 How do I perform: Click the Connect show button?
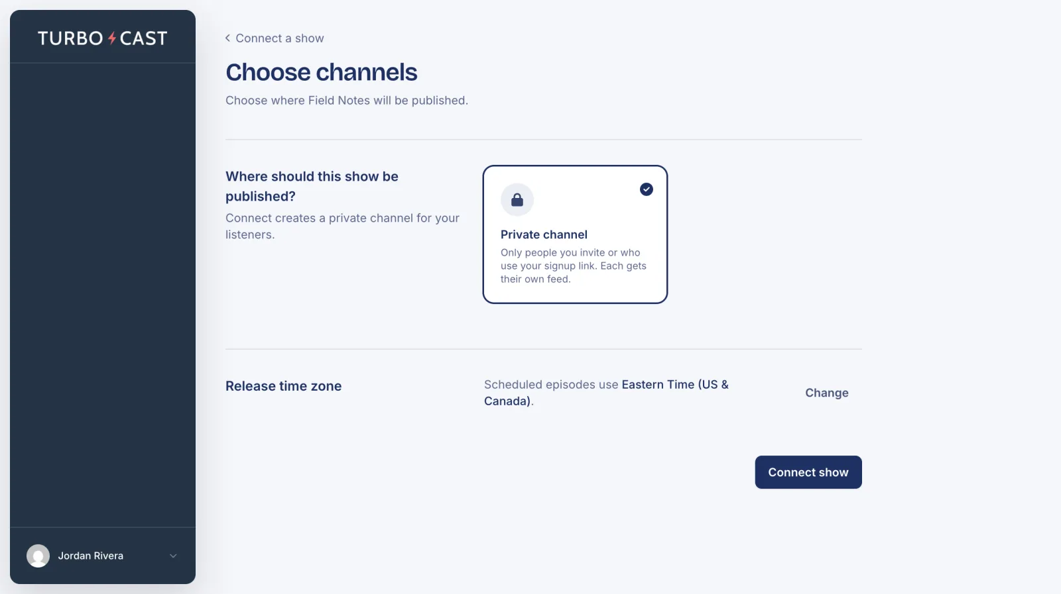[808, 472]
